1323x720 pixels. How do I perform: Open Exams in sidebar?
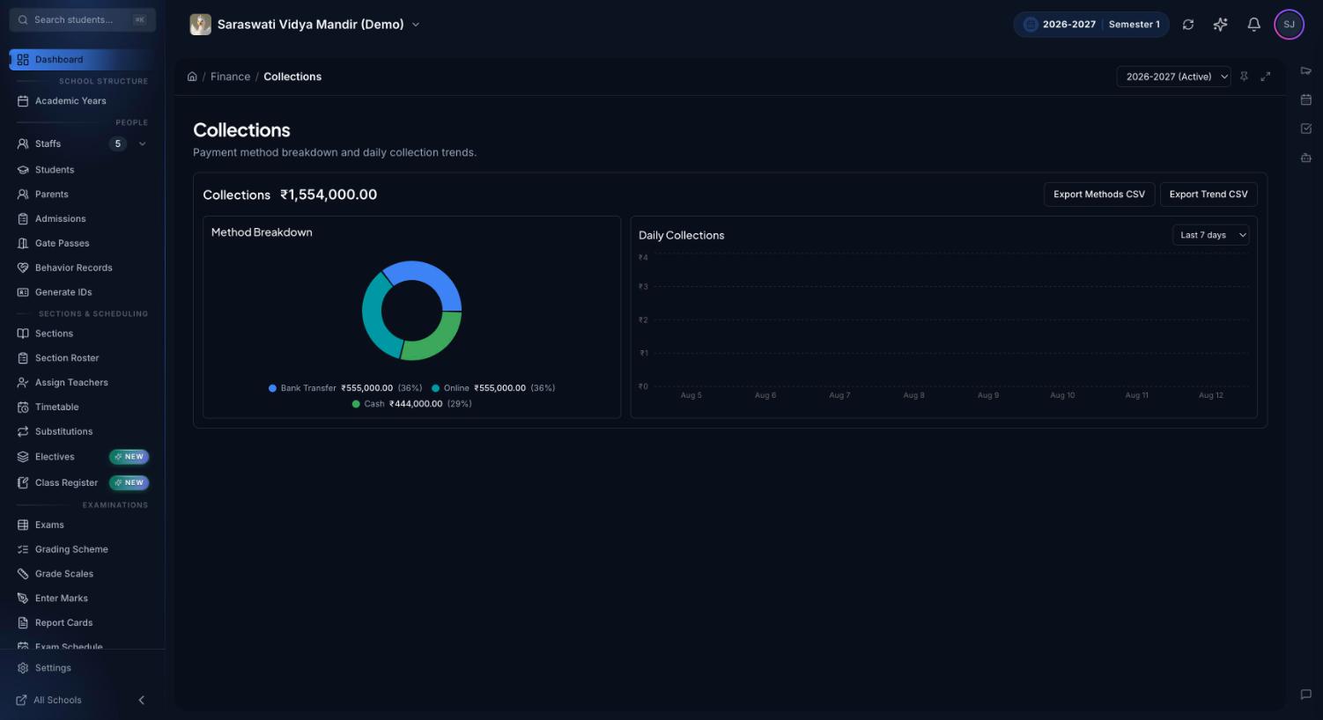[x=82, y=525]
